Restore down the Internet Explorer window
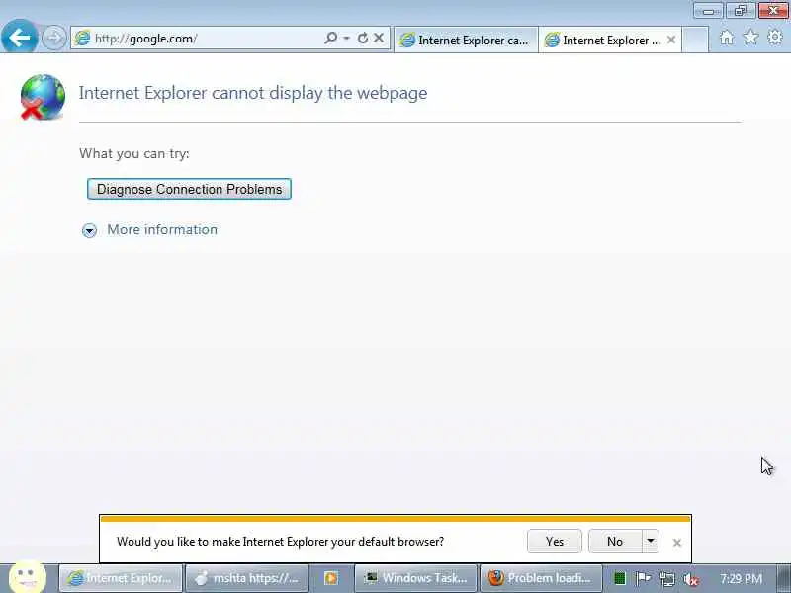Screen dimensions: 791x593 pos(740,11)
